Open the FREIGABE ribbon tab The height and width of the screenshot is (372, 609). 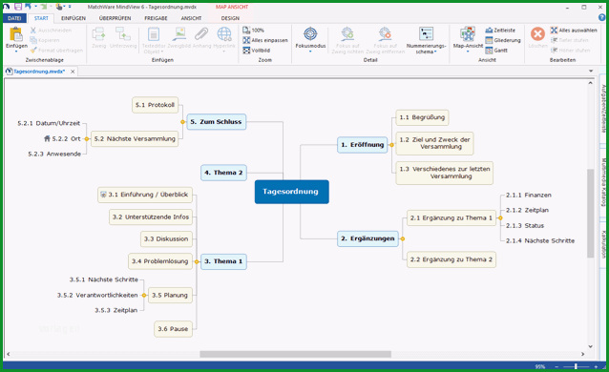click(156, 18)
